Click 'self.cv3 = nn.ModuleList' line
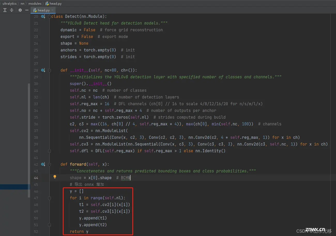Screen dimensions: 336x236 [199, 144]
